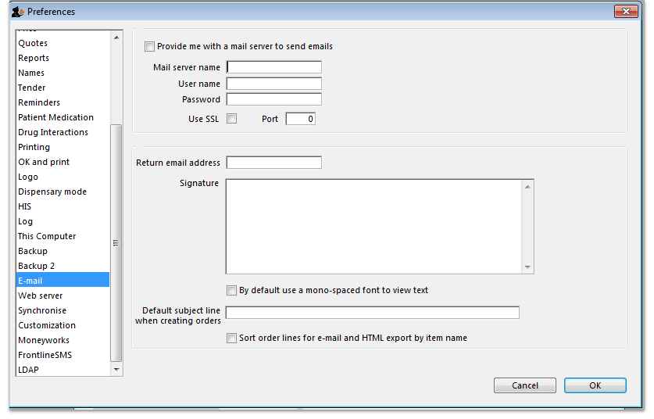This screenshot has height=419, width=654.
Task: Focus the Port number field
Action: coord(300,119)
